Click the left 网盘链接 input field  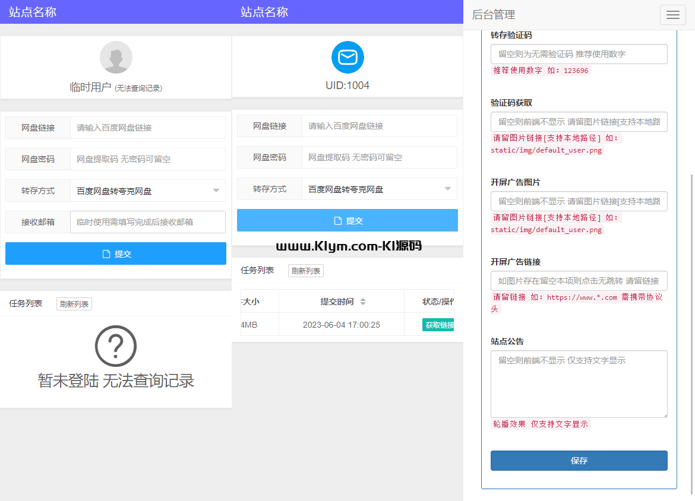[147, 128]
